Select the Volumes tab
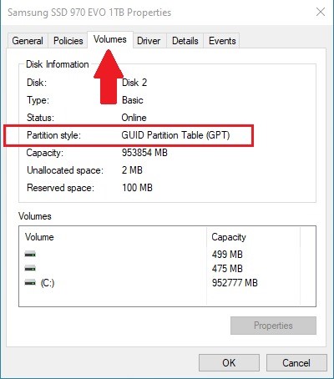The height and width of the screenshot is (379, 334). coord(110,39)
